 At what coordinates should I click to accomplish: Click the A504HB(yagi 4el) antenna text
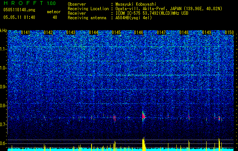point(134,18)
